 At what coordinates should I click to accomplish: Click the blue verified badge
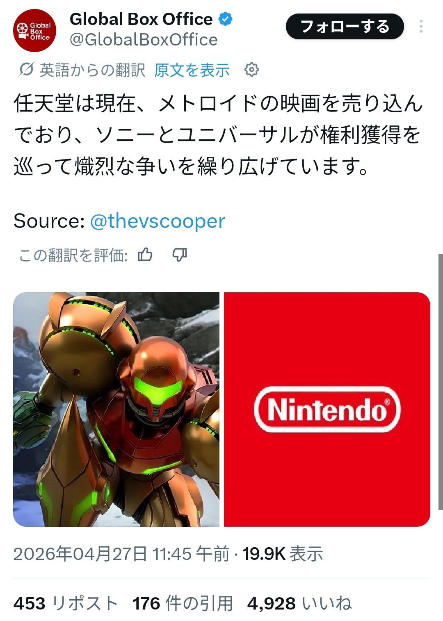coord(225,19)
